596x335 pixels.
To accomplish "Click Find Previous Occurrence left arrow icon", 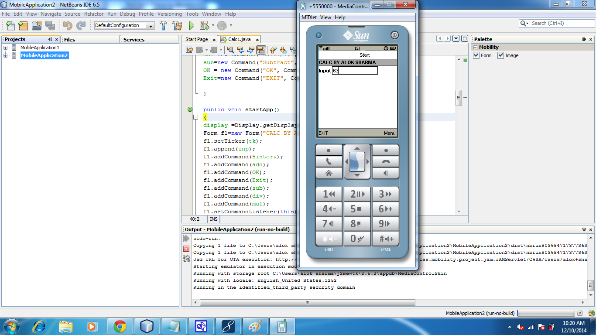I will click(x=240, y=50).
